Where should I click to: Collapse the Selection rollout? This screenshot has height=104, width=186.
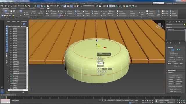click(170, 47)
